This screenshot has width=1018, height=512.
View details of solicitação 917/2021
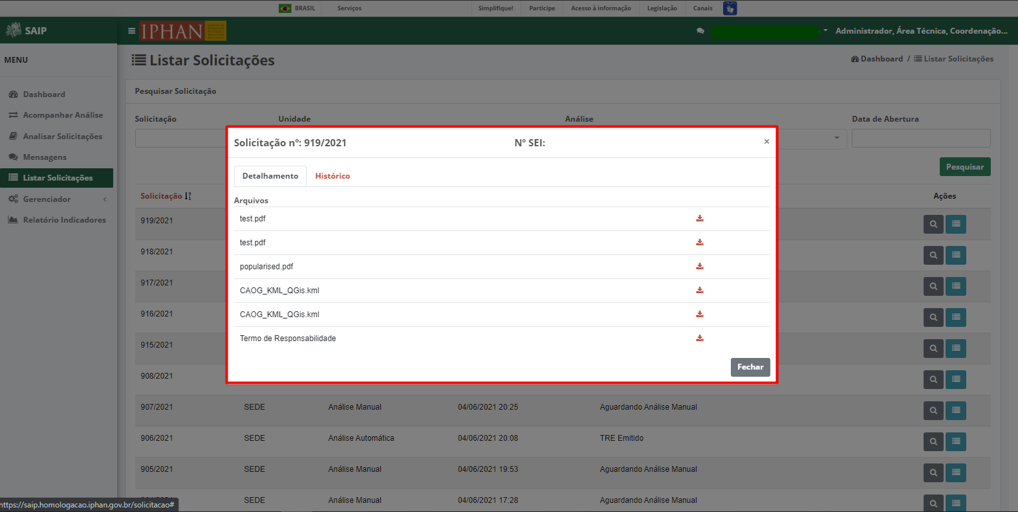933,287
